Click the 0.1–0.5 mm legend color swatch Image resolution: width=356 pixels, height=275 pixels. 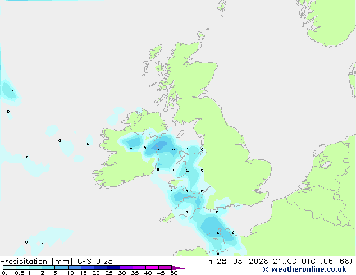click(10, 268)
